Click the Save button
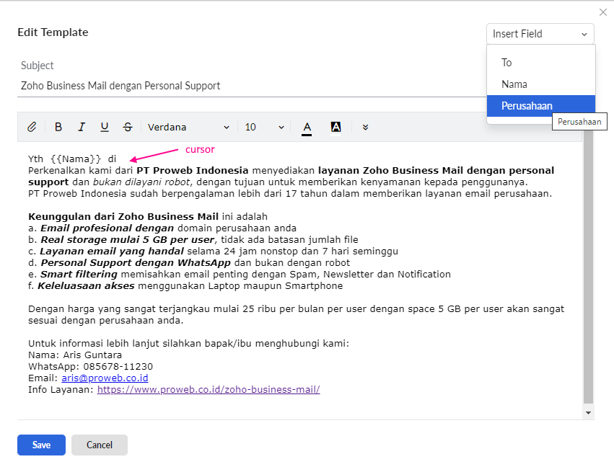The image size is (614, 467). pos(42,445)
